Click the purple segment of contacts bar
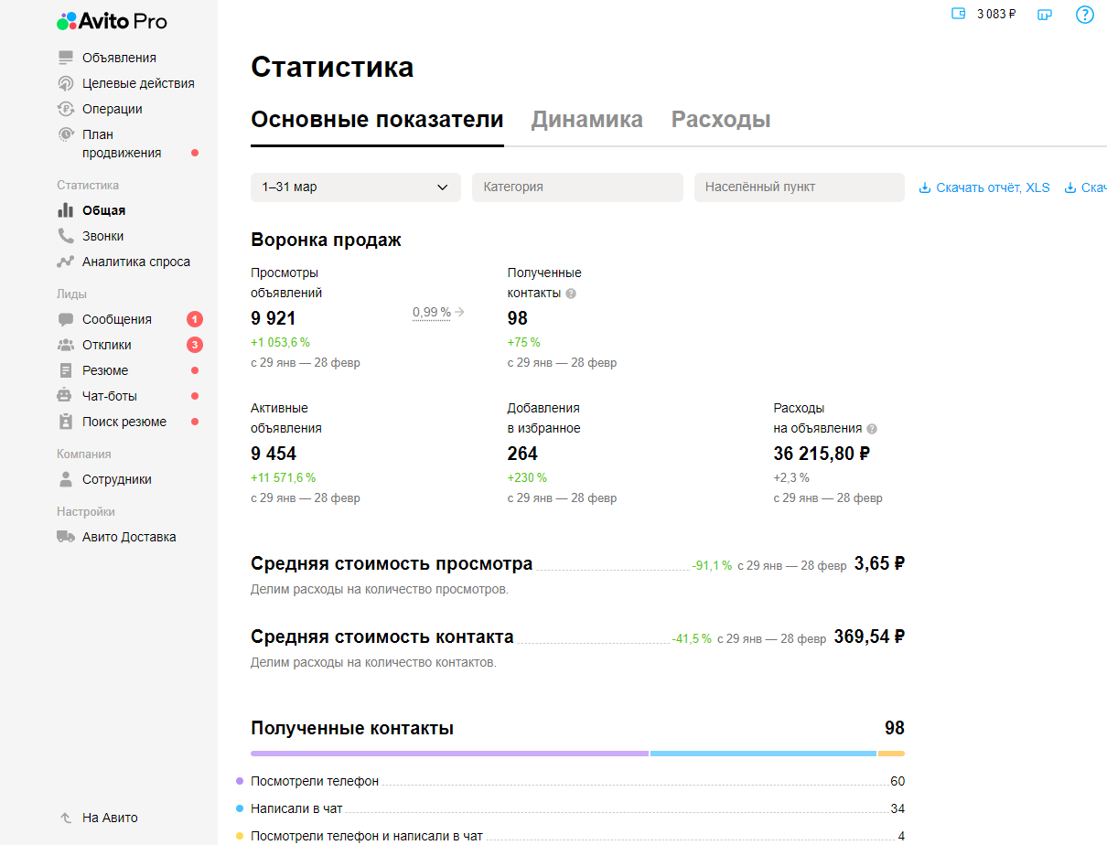Image resolution: width=1107 pixels, height=845 pixels. 448,754
